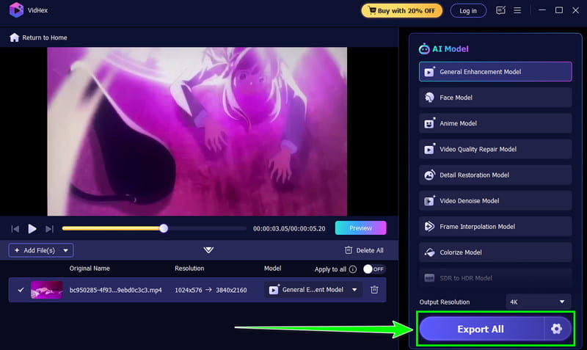Click the Preview button

point(360,228)
